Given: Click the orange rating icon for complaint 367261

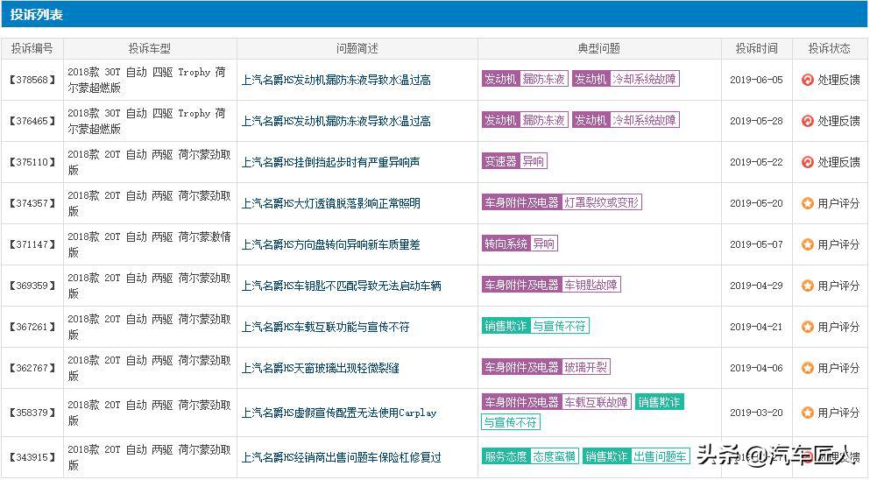Looking at the screenshot, I should pos(807,327).
